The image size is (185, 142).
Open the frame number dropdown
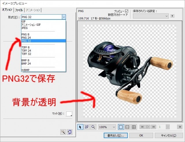click(168, 127)
